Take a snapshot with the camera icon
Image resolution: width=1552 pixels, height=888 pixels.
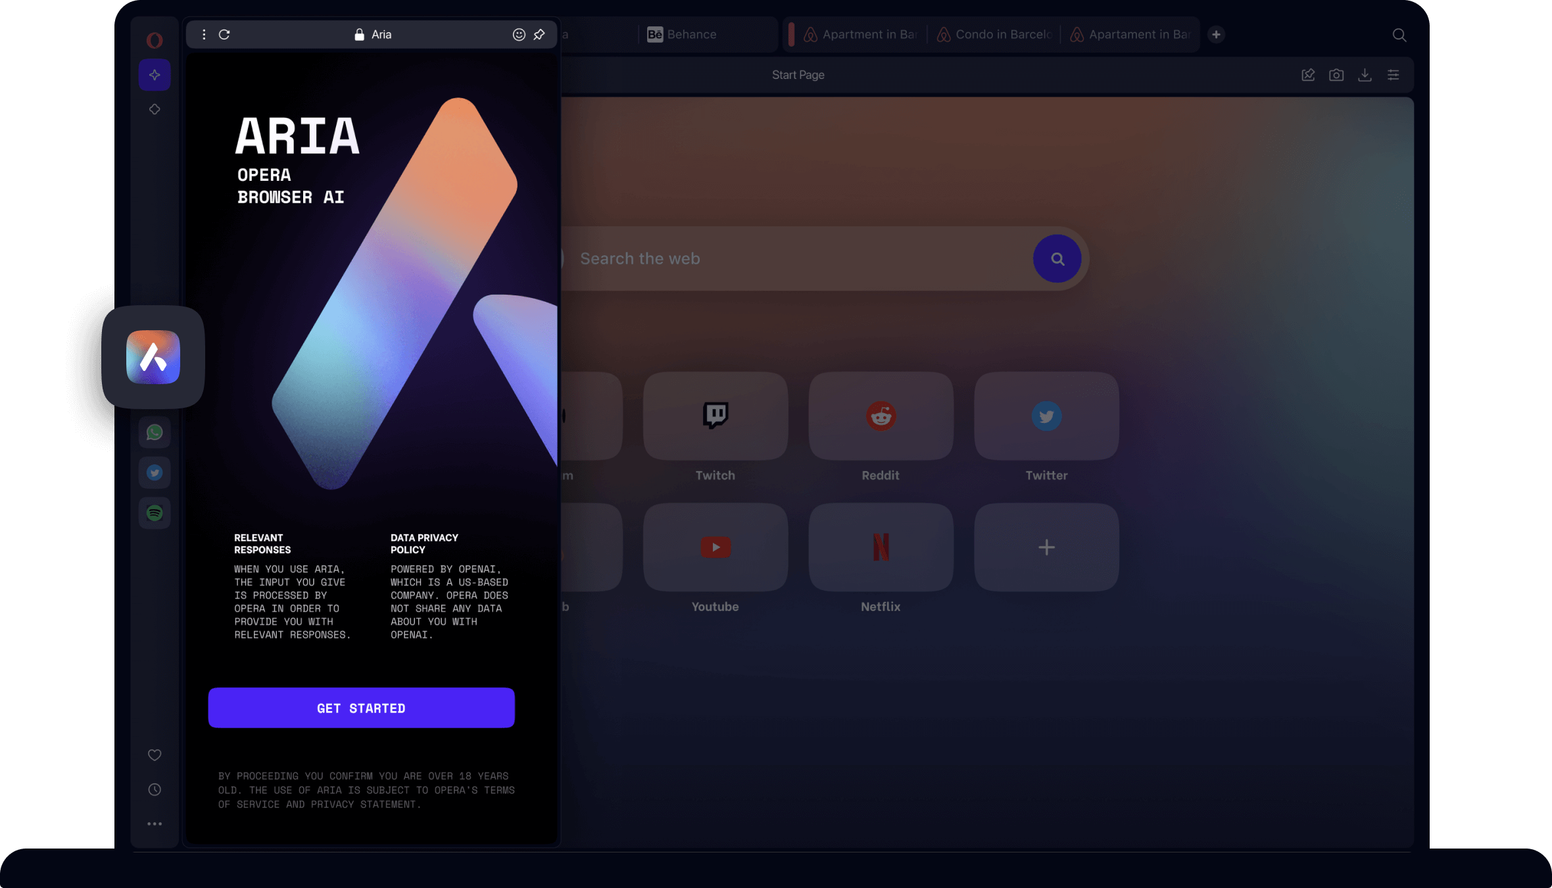click(x=1336, y=75)
